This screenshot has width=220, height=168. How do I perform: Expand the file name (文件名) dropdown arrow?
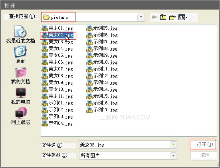pyautogui.click(x=173, y=144)
